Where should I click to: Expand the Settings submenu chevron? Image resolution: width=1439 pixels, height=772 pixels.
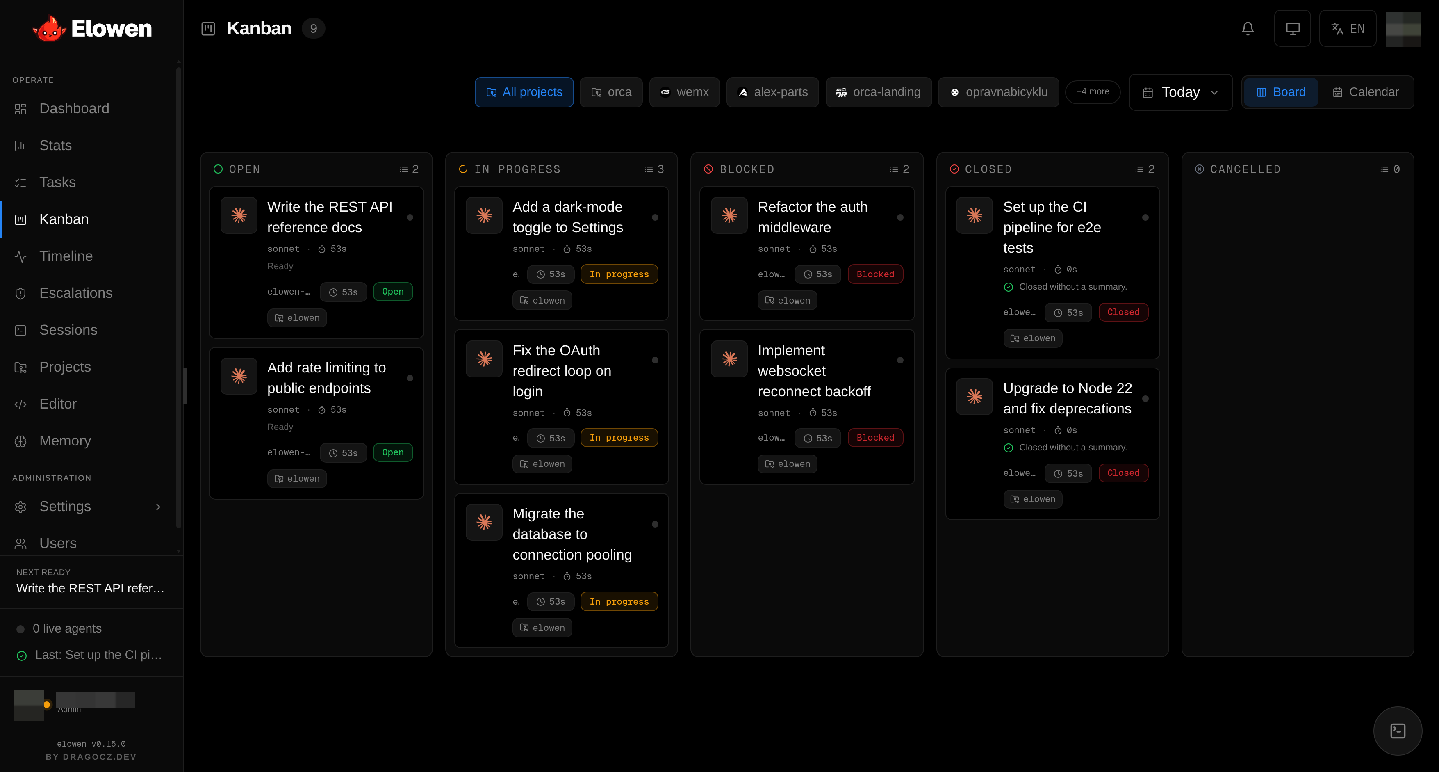pos(158,507)
